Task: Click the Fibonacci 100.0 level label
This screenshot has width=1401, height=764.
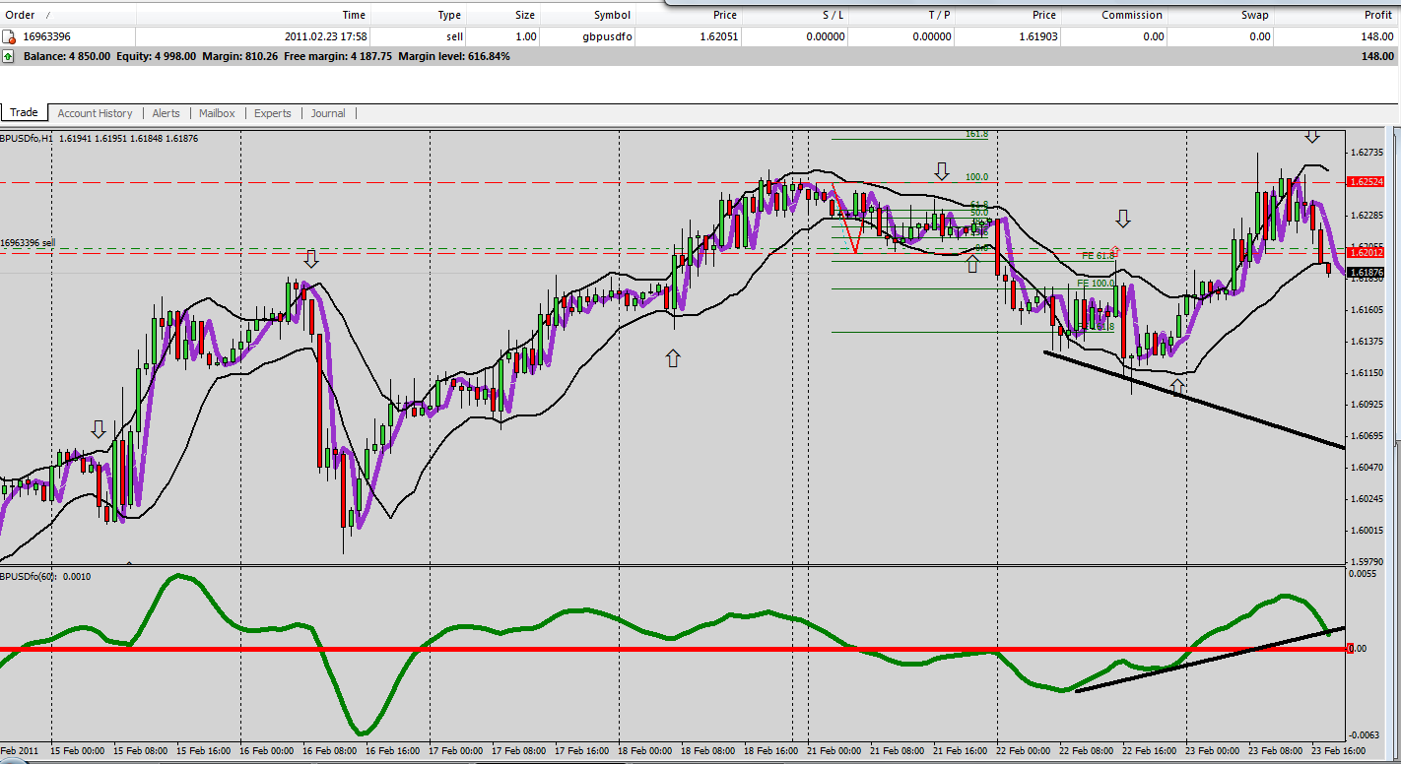Action: (976, 177)
